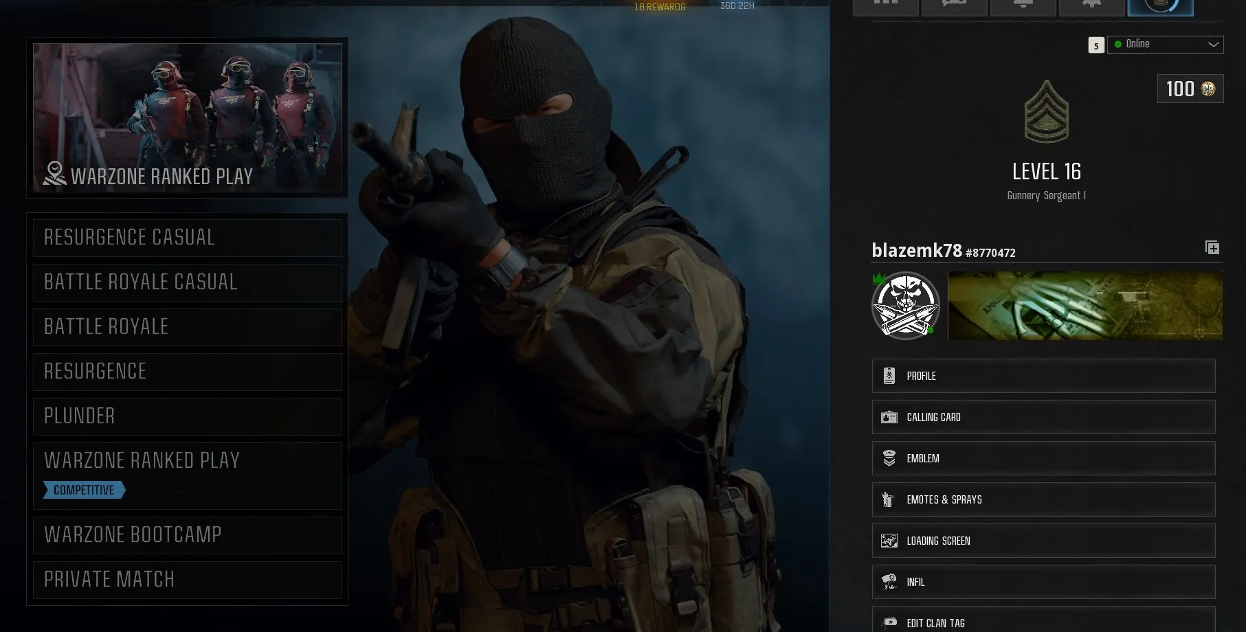
Task: Click the skull emblem avatar
Action: 906,306
